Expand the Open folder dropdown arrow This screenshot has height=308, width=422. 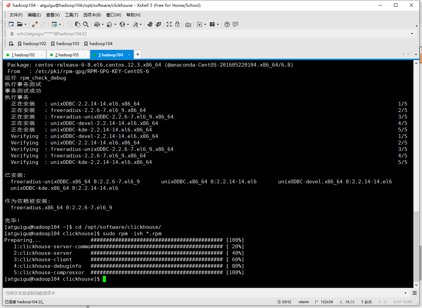(x=25, y=25)
